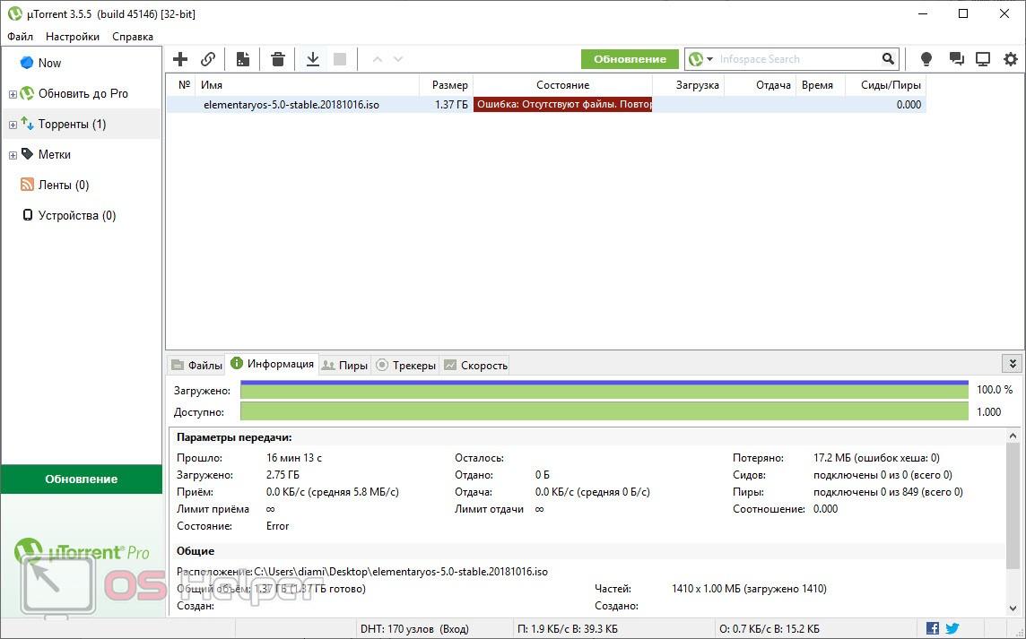
Task: Move torrent up in queue arrow
Action: [377, 59]
